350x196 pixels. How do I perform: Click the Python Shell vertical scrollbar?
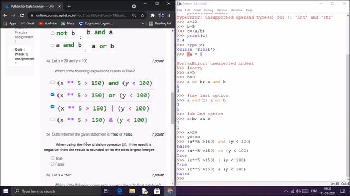pyautogui.click(x=348, y=115)
